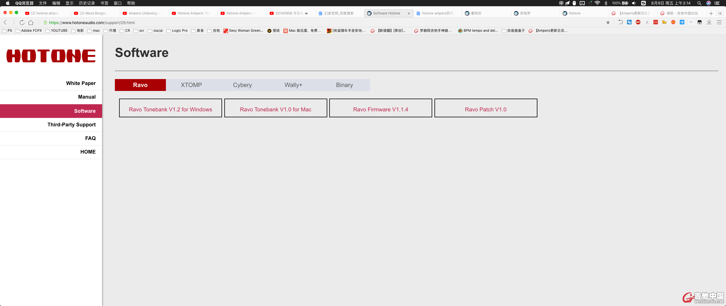Open Siri from the menu bar

click(709, 3)
